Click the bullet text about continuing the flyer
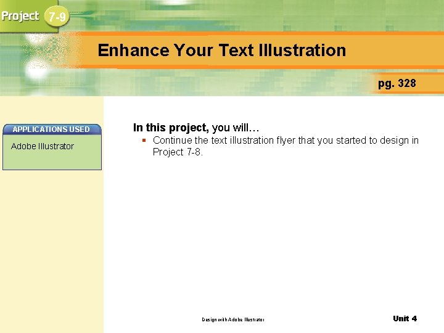Viewport: 444px width, 333px height. coord(286,146)
